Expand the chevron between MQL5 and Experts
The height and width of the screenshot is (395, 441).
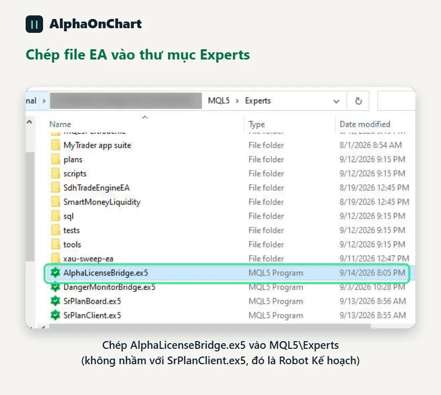click(237, 101)
